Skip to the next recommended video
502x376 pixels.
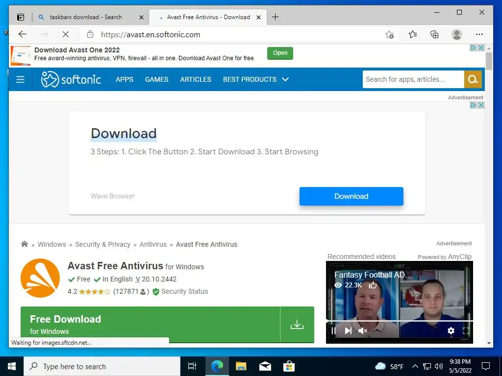click(348, 331)
